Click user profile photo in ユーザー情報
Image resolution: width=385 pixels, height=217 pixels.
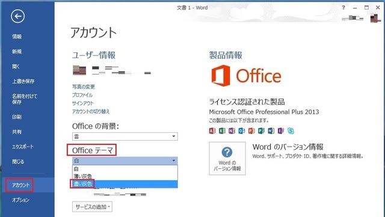coord(79,70)
